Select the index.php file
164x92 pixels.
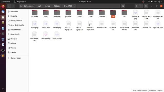pos(46,25)
